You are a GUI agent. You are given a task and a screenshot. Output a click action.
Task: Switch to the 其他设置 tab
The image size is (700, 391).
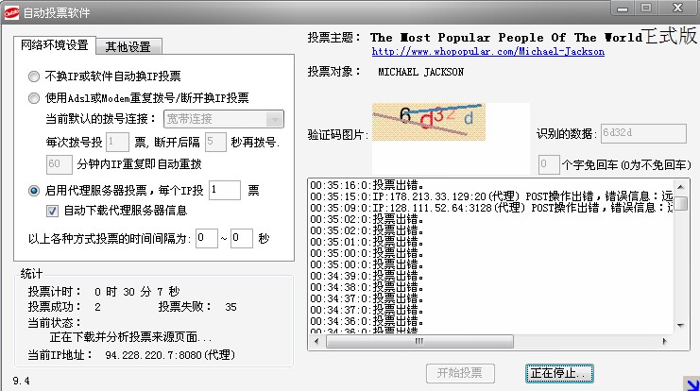tap(132, 46)
